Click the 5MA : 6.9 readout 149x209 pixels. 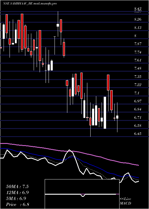click(16, 199)
